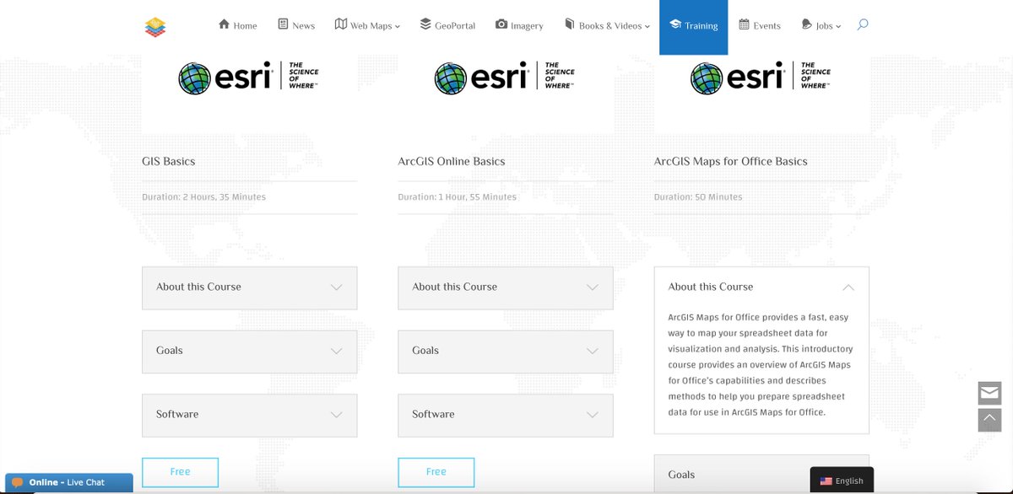
Task: Open the Events page
Action: pos(760,25)
